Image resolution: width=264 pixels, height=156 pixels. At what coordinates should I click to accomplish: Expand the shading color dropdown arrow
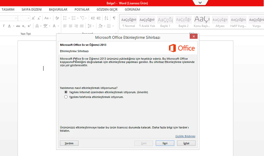[x=104, y=26]
